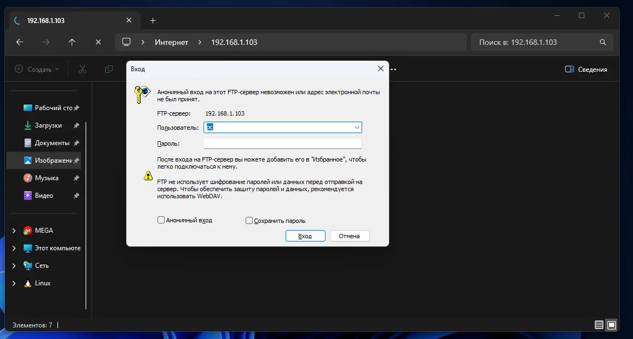
Task: Enable Анонимный вход checkbox
Action: pos(161,220)
